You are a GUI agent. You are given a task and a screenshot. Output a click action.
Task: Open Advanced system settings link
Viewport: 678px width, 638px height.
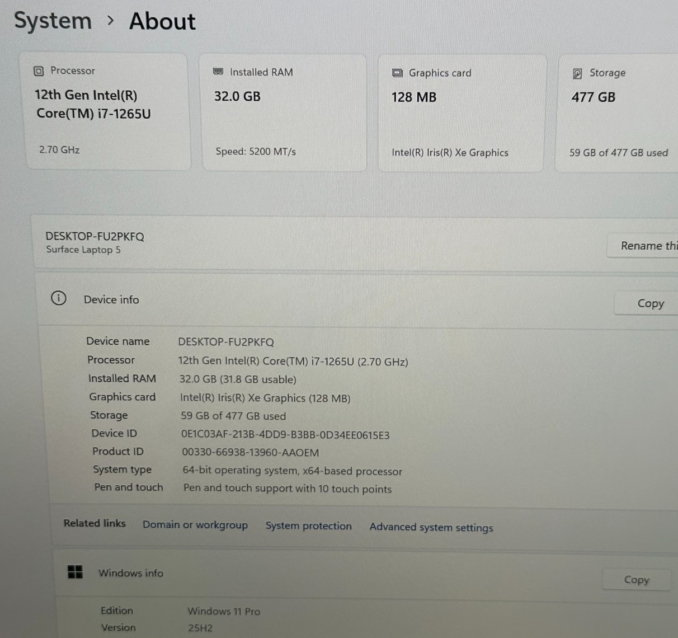pyautogui.click(x=431, y=527)
